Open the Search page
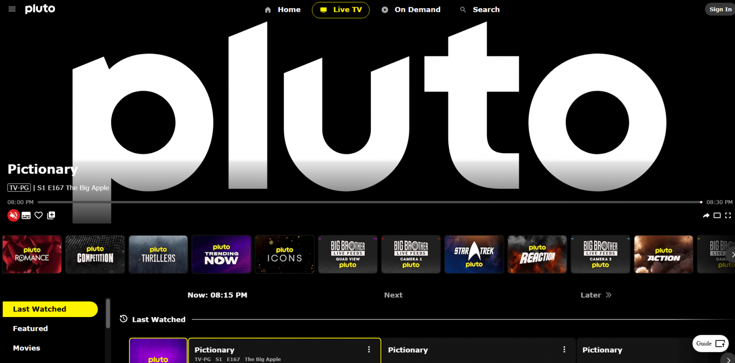Screen dimensions: 735x363 tap(479, 10)
